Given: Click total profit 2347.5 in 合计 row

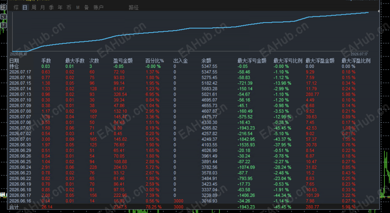Looking at the screenshot, I should [120, 207].
